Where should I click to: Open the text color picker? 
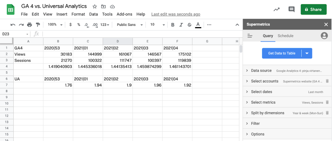[x=198, y=25]
